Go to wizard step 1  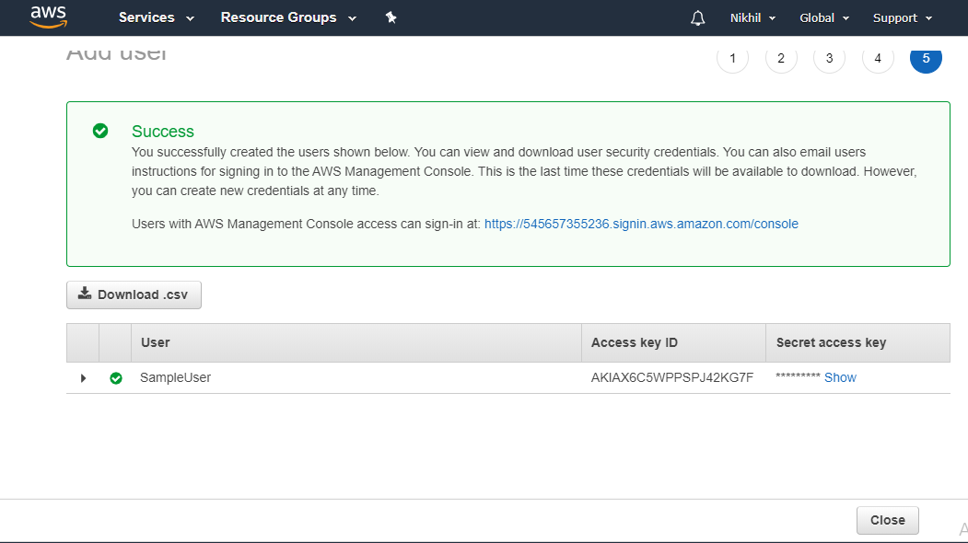click(x=733, y=58)
